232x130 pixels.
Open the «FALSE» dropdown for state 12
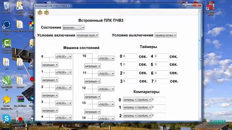pos(106,89)
